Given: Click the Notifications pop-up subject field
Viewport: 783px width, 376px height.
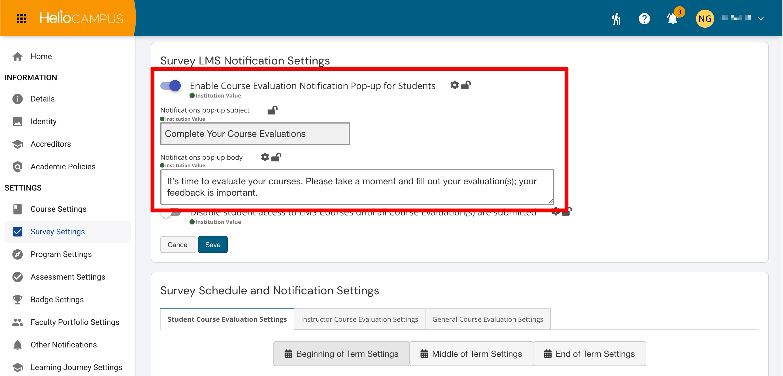Looking at the screenshot, I should coord(255,134).
